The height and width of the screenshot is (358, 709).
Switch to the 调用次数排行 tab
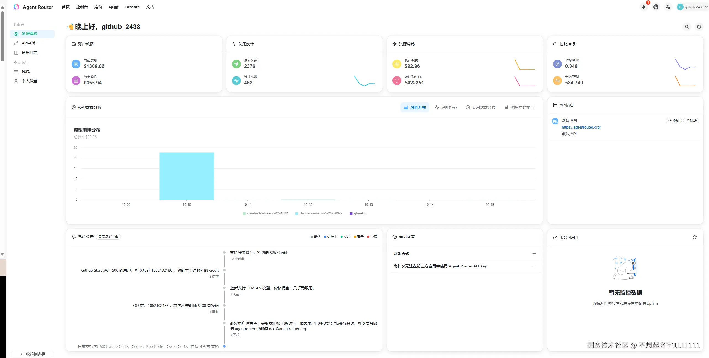[x=519, y=107]
